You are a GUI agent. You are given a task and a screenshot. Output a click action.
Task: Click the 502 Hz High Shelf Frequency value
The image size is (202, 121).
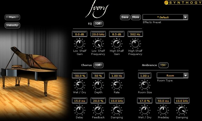135,34
